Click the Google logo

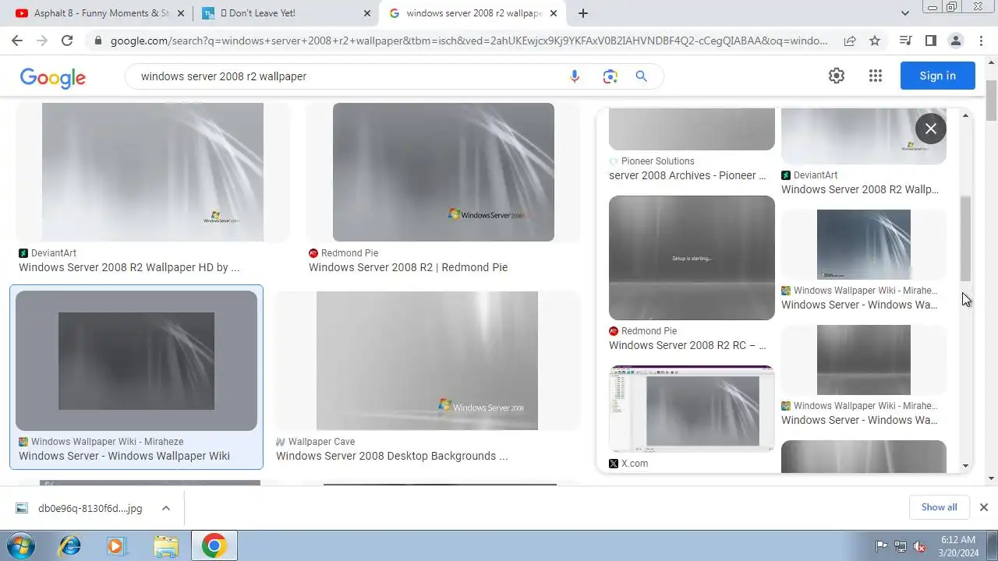click(53, 77)
